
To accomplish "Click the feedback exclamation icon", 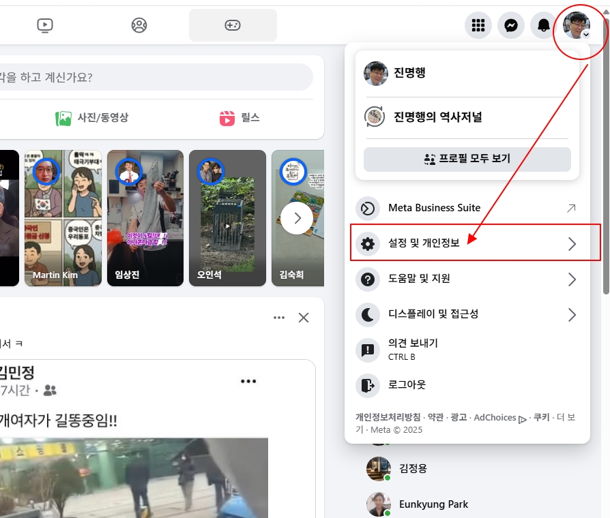I will (368, 350).
